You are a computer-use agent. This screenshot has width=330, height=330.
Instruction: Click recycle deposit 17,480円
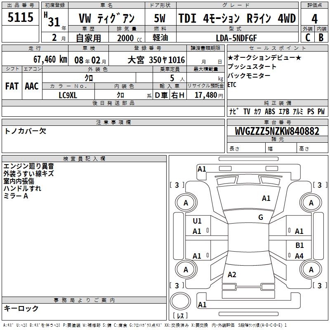point(209,95)
